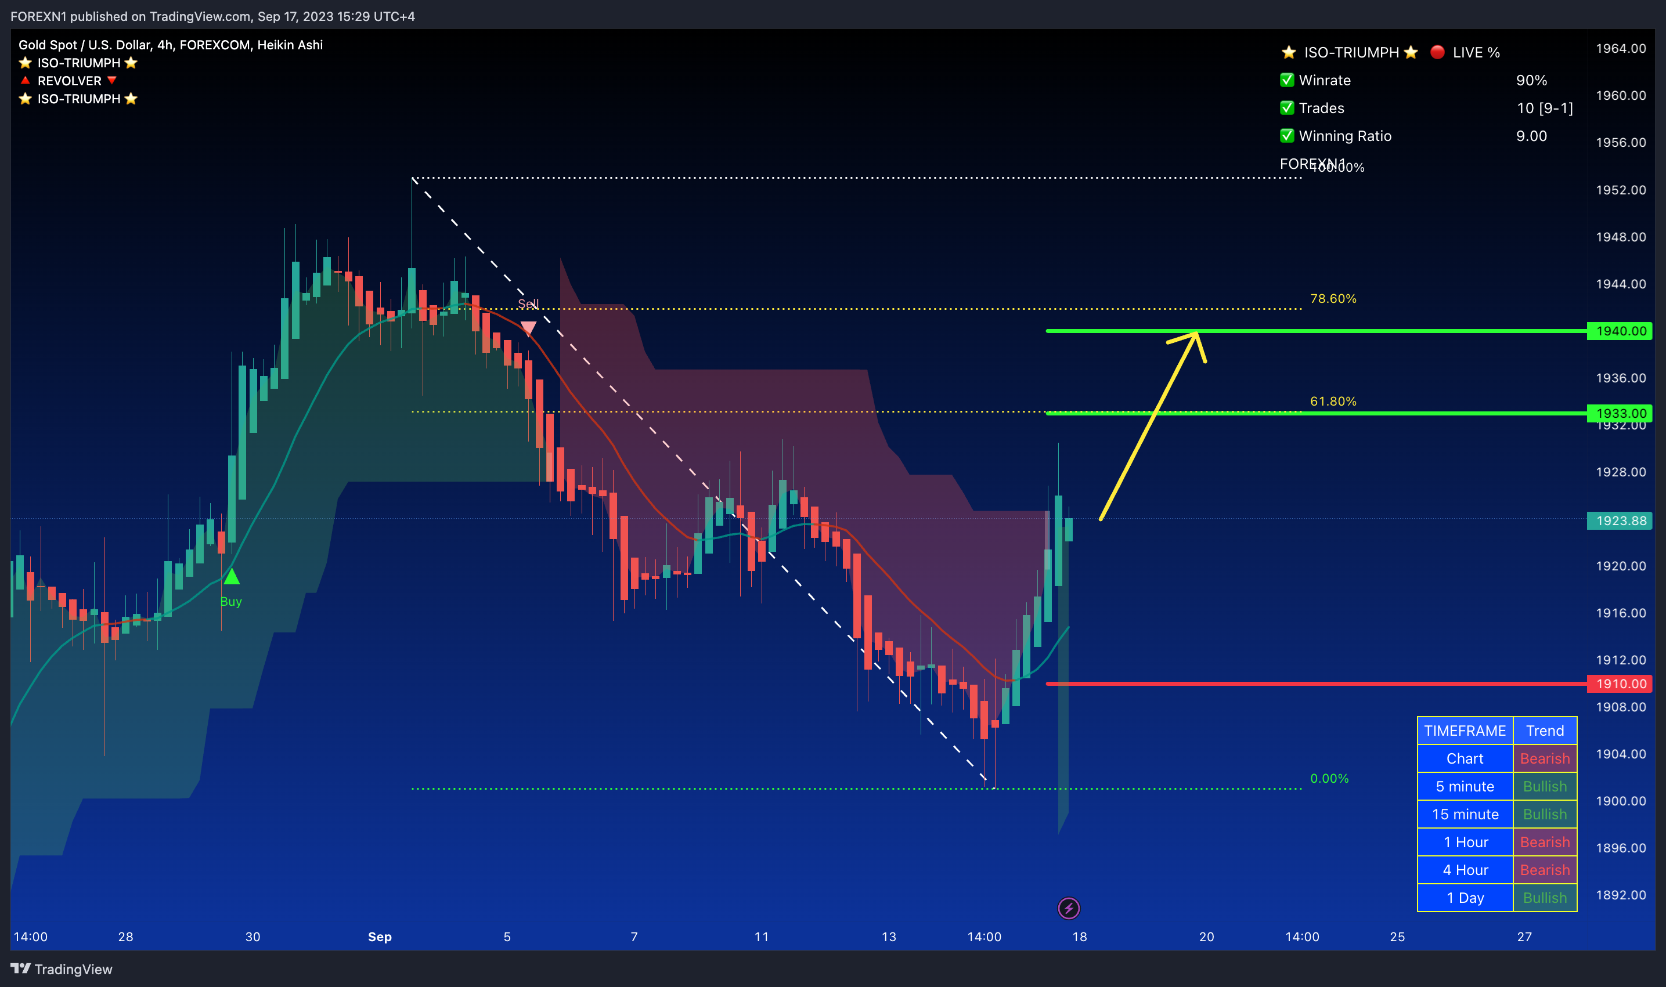This screenshot has width=1666, height=987.
Task: Click the TradingView logo at bottom left
Action: coord(61,969)
